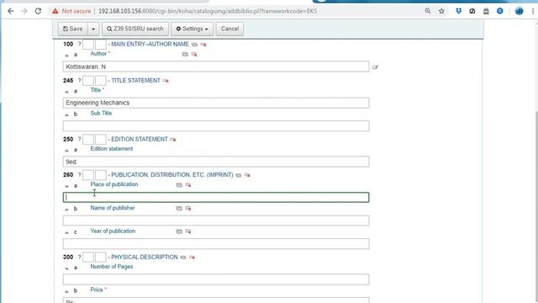Repeat the 300 Physical Description tag
Screen dimensions: 538x303
tap(183, 258)
